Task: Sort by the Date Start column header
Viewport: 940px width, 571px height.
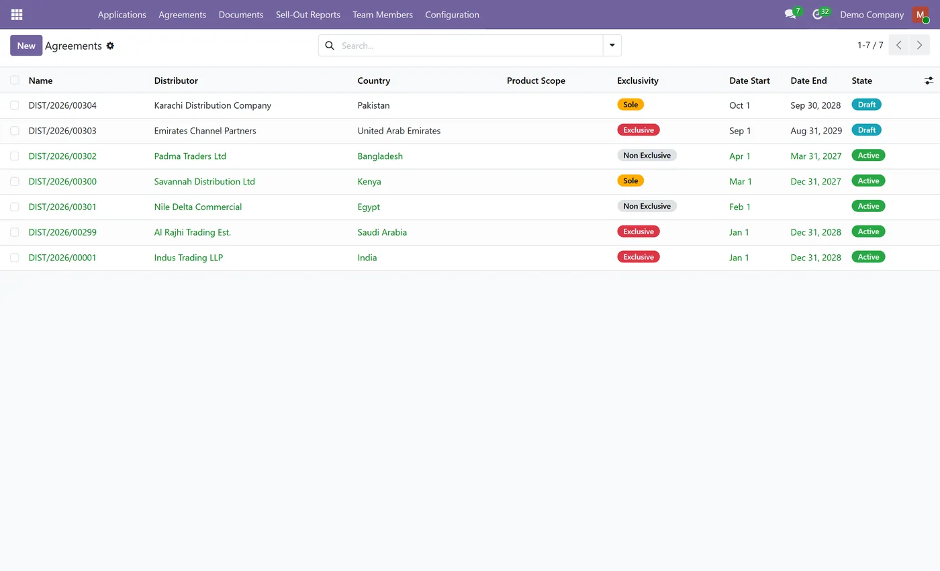Action: pos(749,81)
